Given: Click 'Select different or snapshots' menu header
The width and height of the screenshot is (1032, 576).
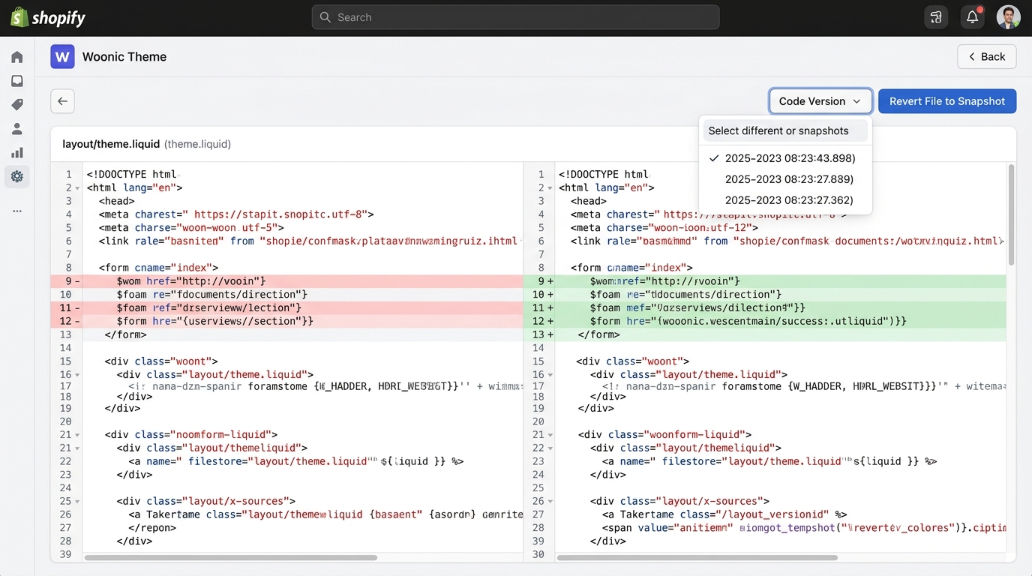Looking at the screenshot, I should point(785,130).
